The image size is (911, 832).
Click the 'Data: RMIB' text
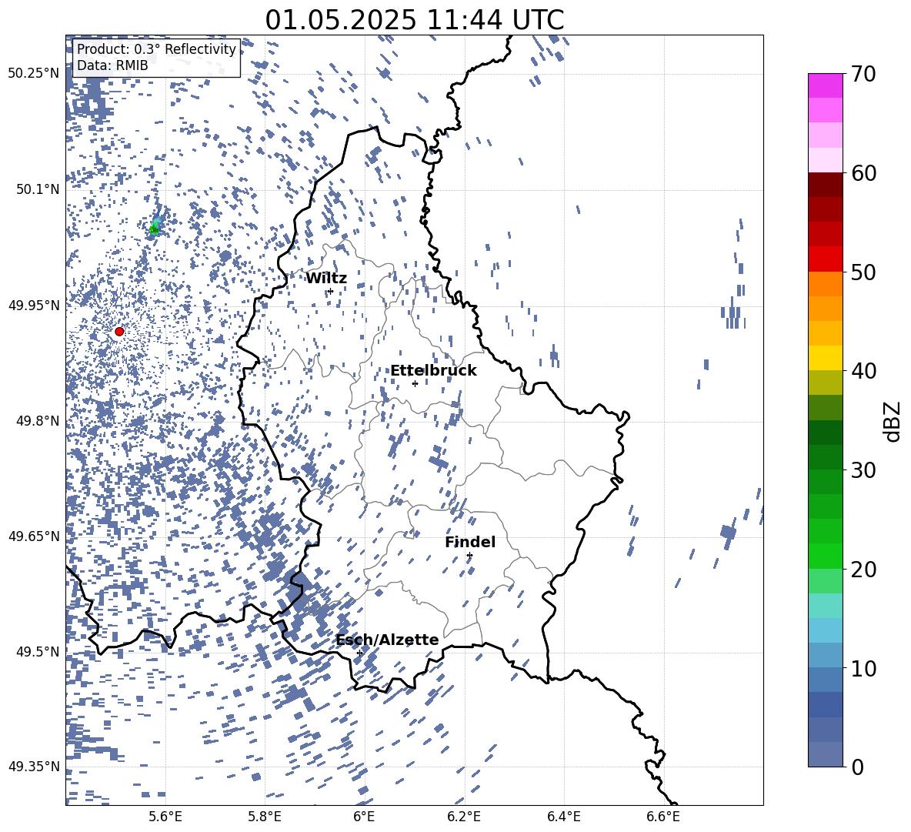click(112, 65)
